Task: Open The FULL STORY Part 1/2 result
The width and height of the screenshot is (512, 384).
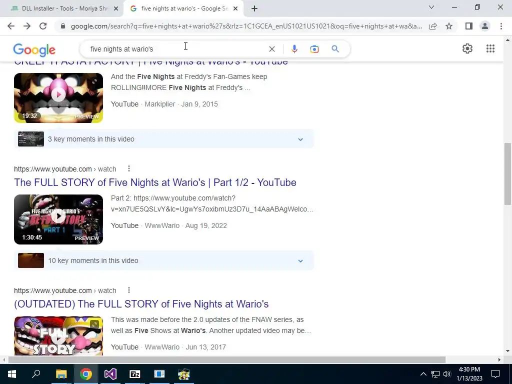Action: click(x=155, y=182)
